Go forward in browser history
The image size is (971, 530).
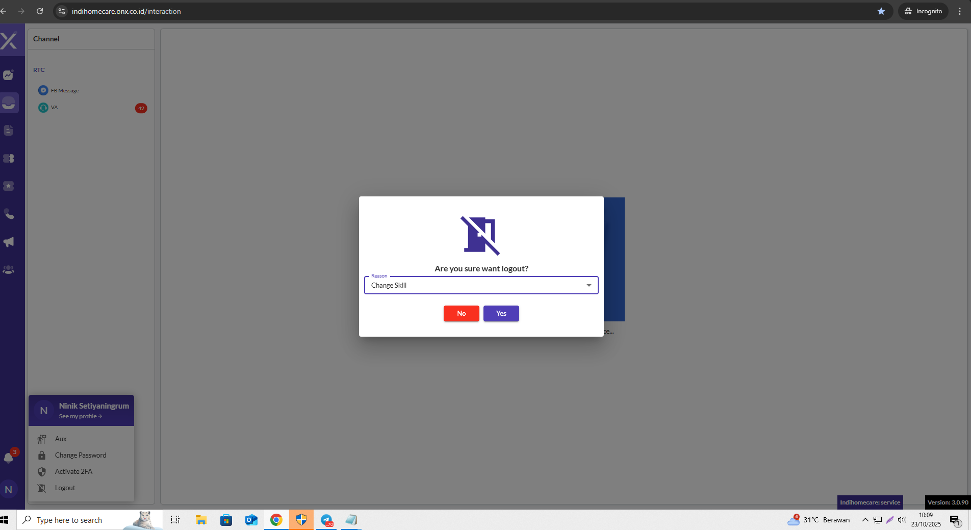pos(21,11)
